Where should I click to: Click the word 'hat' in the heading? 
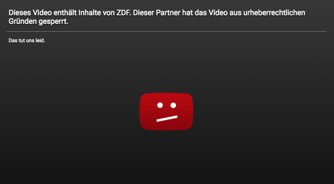[x=187, y=13]
